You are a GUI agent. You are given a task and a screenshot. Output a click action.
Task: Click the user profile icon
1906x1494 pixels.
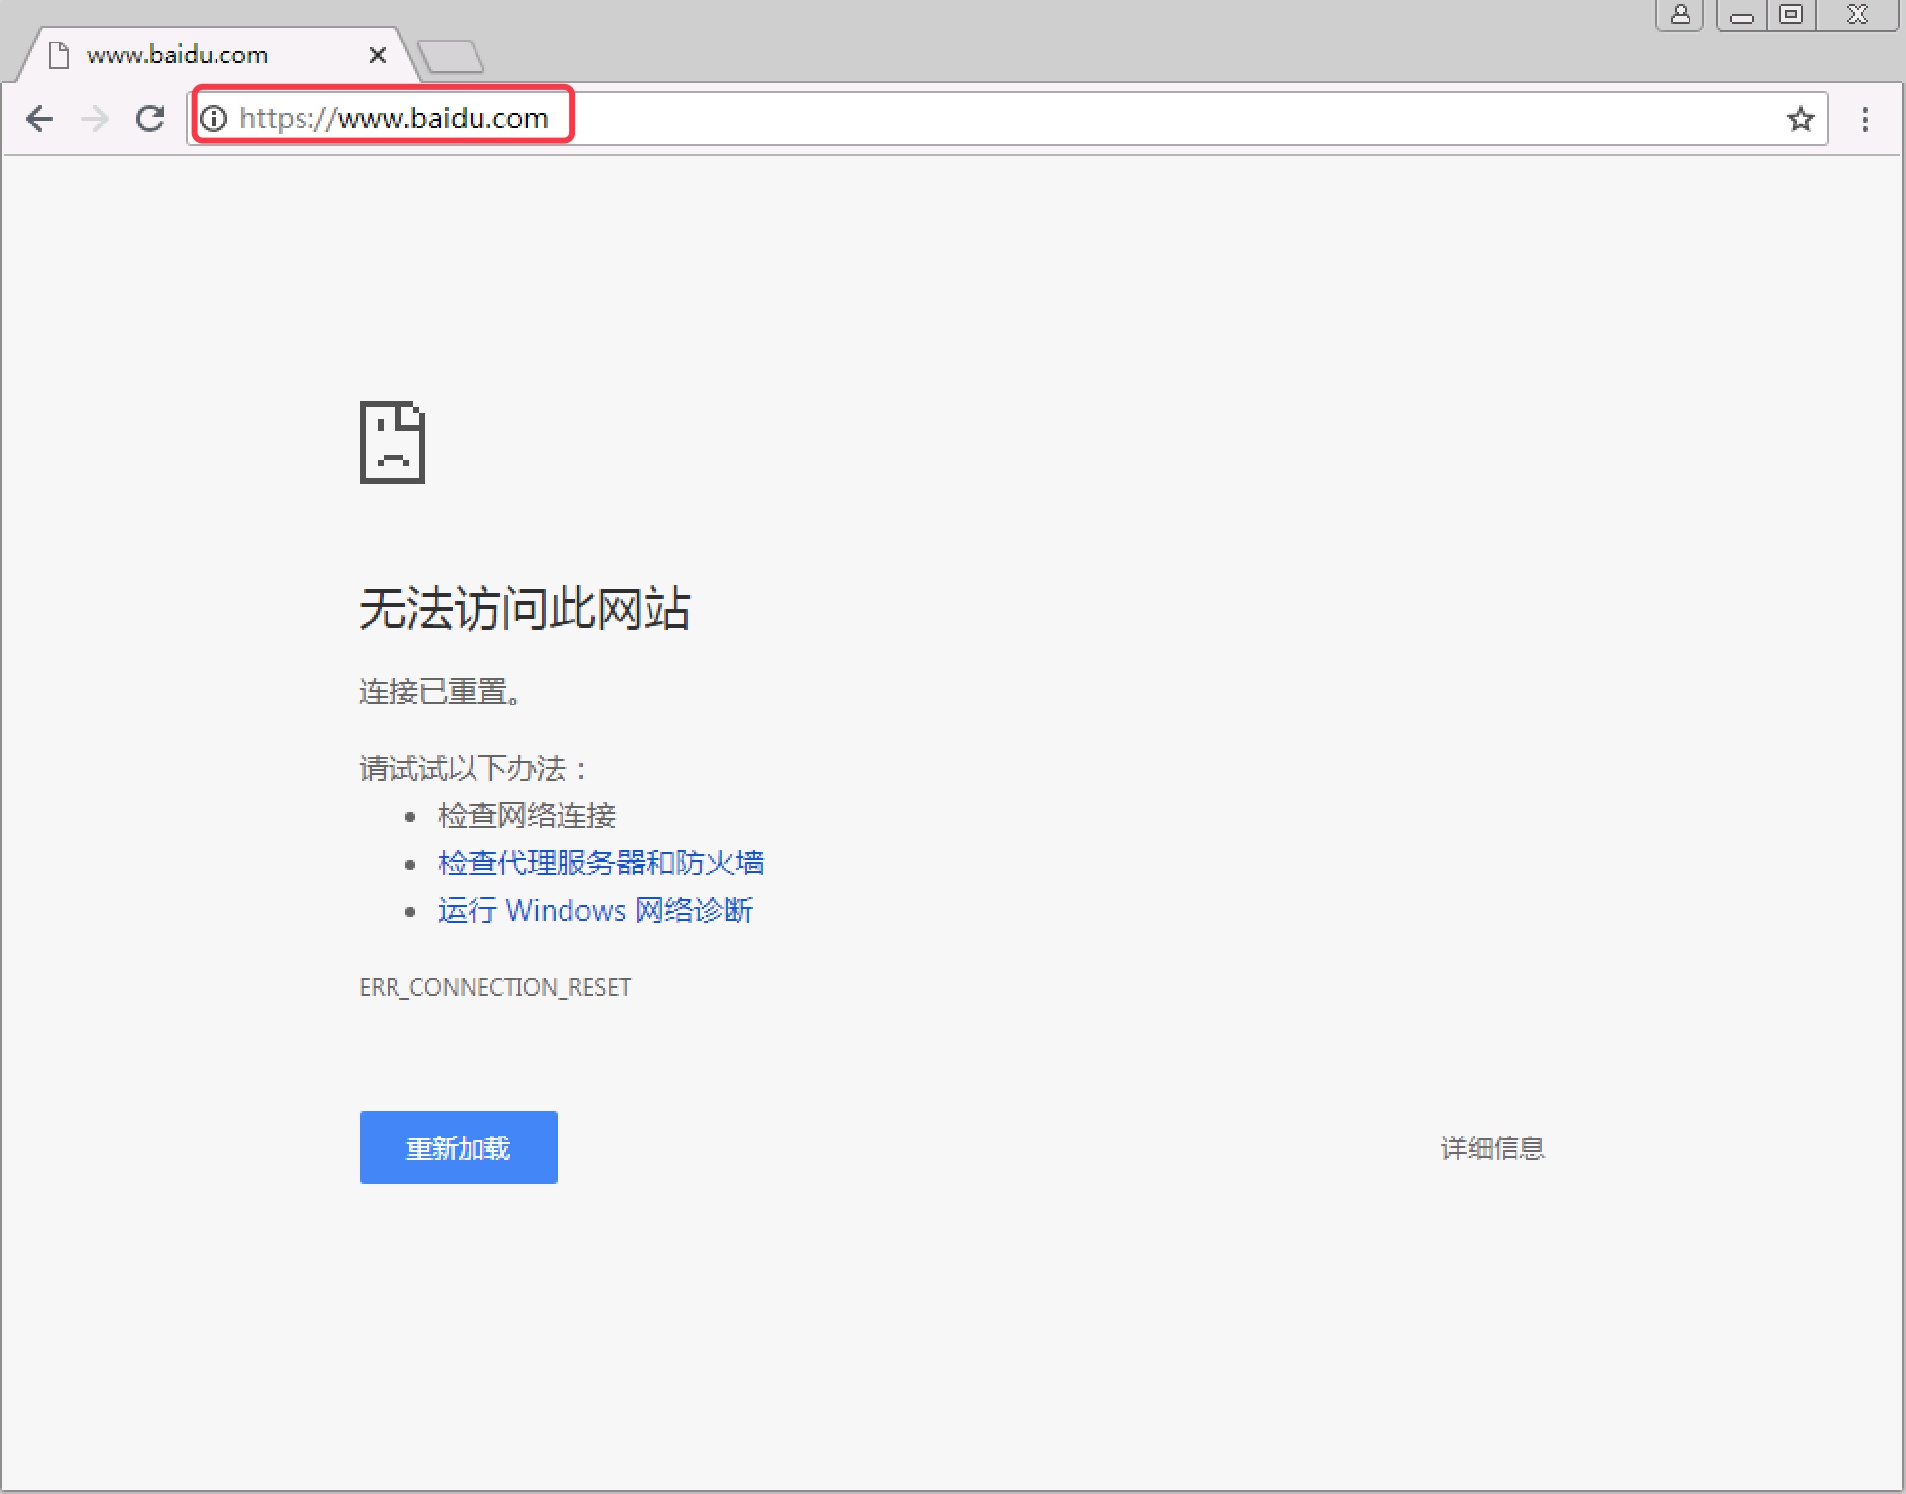pos(1680,14)
